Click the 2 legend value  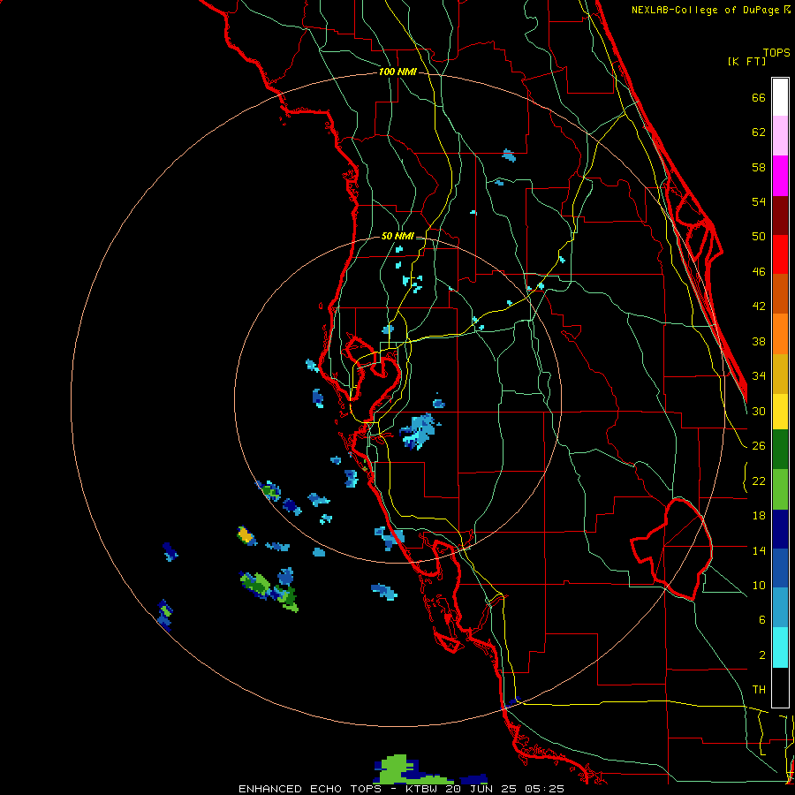(x=762, y=655)
